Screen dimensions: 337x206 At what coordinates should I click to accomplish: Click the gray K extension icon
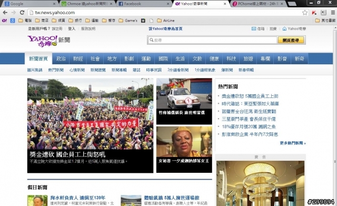coord(323,13)
